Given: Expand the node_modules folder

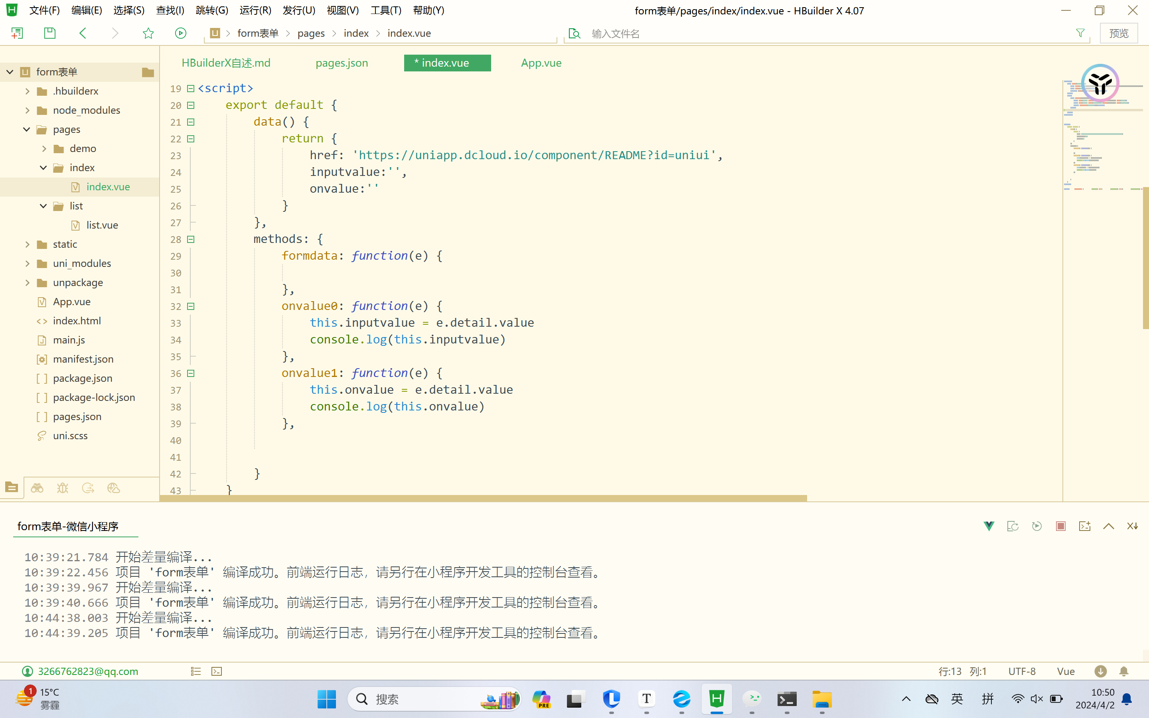Looking at the screenshot, I should coord(28,110).
